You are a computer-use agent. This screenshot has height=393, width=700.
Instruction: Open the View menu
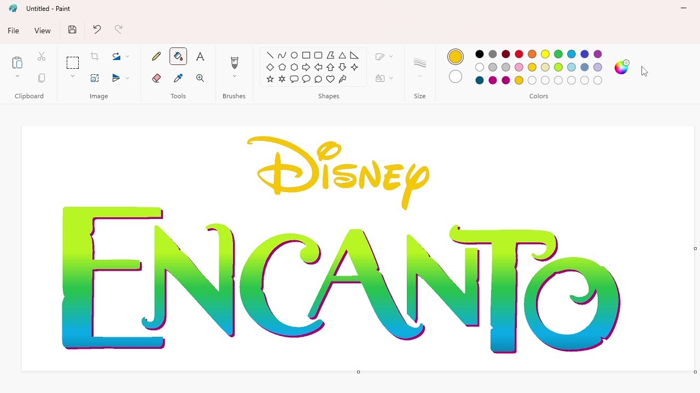43,31
